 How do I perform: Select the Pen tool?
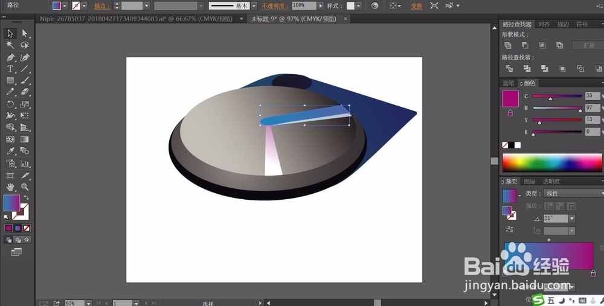pyautogui.click(x=10, y=57)
